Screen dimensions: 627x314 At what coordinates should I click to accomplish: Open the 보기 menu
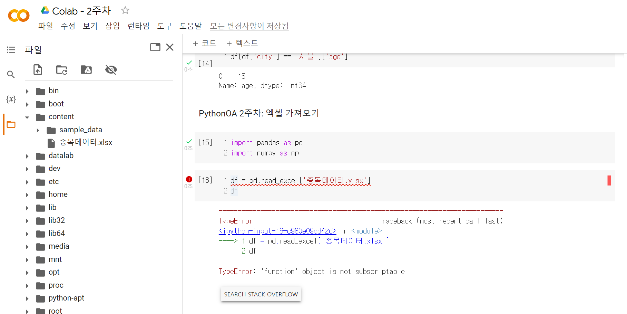click(90, 26)
